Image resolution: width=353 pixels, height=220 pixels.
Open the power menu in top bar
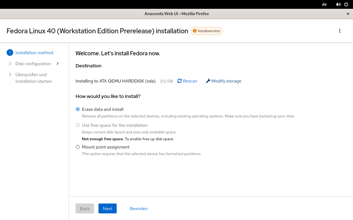tap(346, 4)
